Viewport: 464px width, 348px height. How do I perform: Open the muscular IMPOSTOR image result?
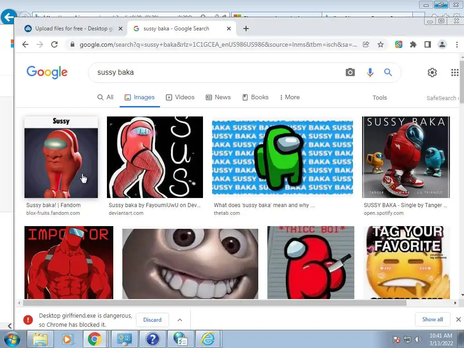pos(69,262)
